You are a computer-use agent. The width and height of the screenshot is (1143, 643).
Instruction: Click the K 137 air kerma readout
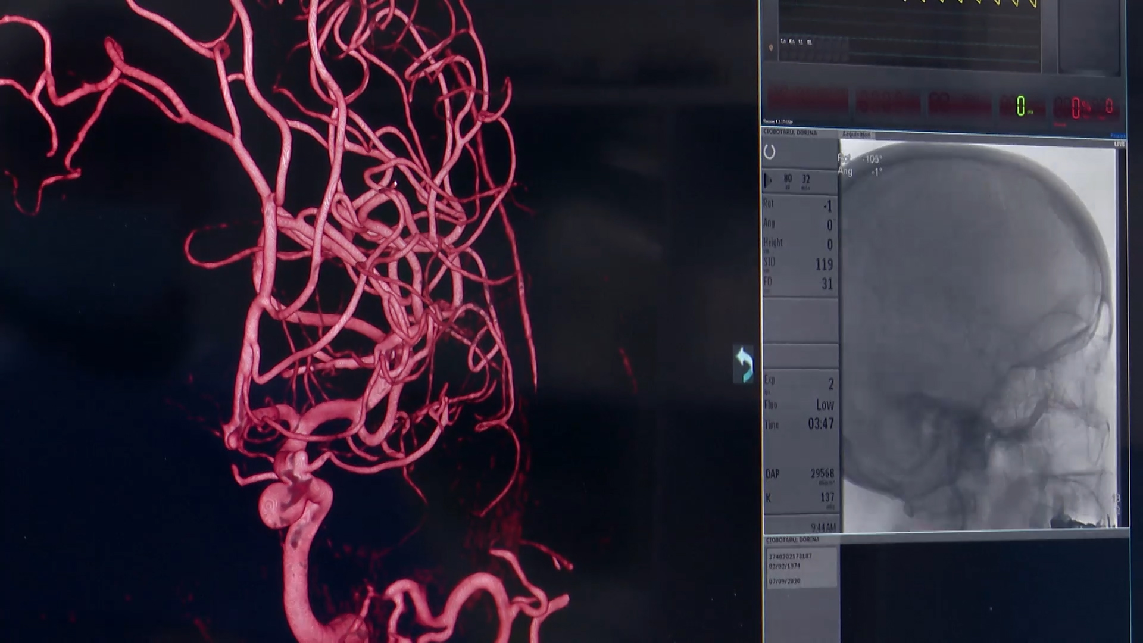pyautogui.click(x=827, y=497)
